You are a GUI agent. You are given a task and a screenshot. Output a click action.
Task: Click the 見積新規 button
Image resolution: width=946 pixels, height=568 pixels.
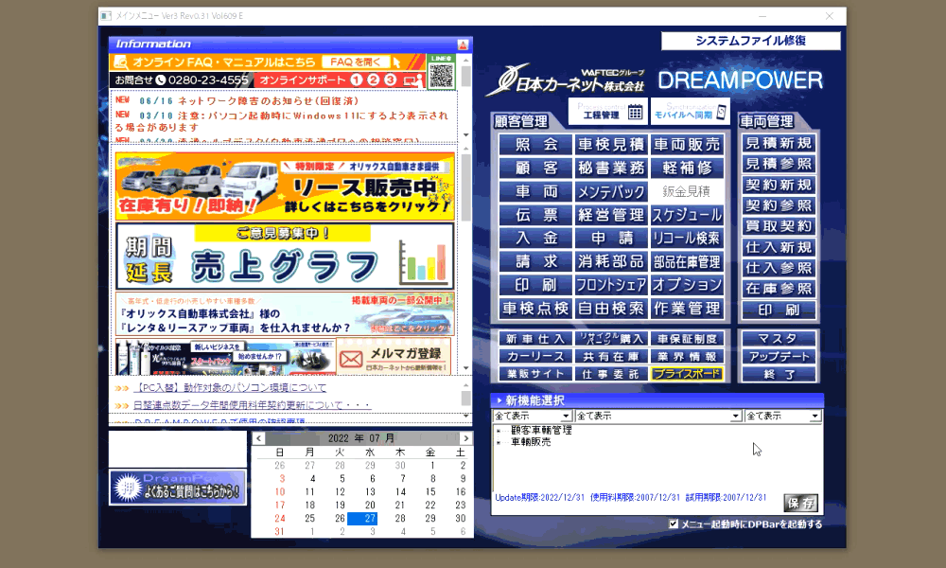[779, 143]
